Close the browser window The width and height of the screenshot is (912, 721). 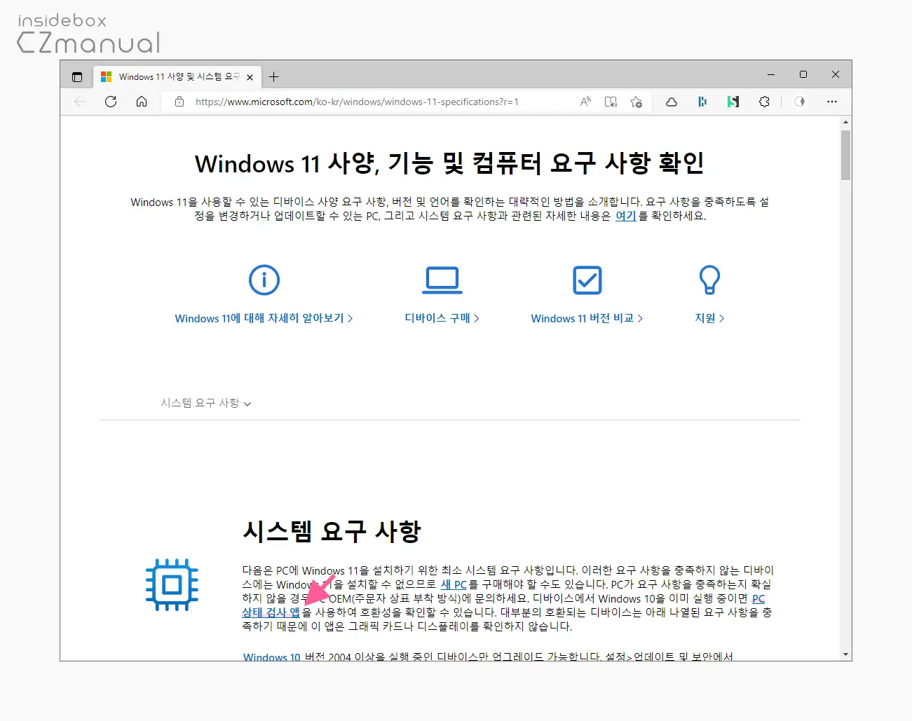point(836,74)
